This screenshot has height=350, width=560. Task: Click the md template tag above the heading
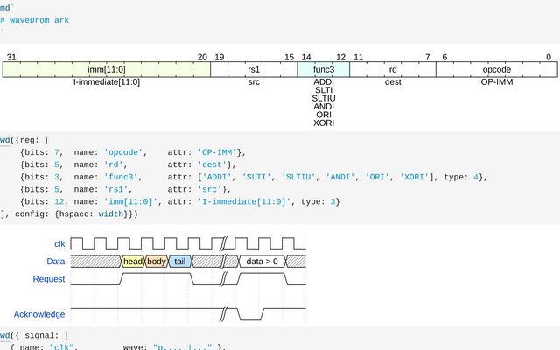(x=6, y=8)
